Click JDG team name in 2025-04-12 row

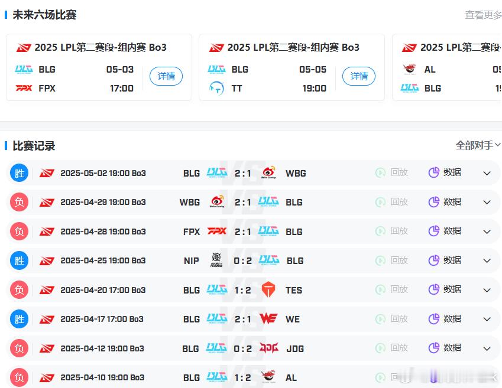295,348
